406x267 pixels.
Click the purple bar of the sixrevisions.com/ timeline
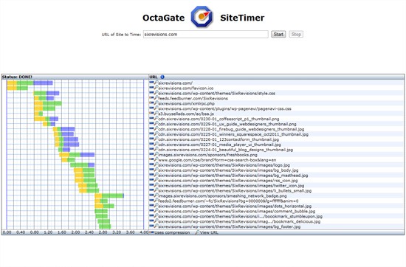[44, 83]
